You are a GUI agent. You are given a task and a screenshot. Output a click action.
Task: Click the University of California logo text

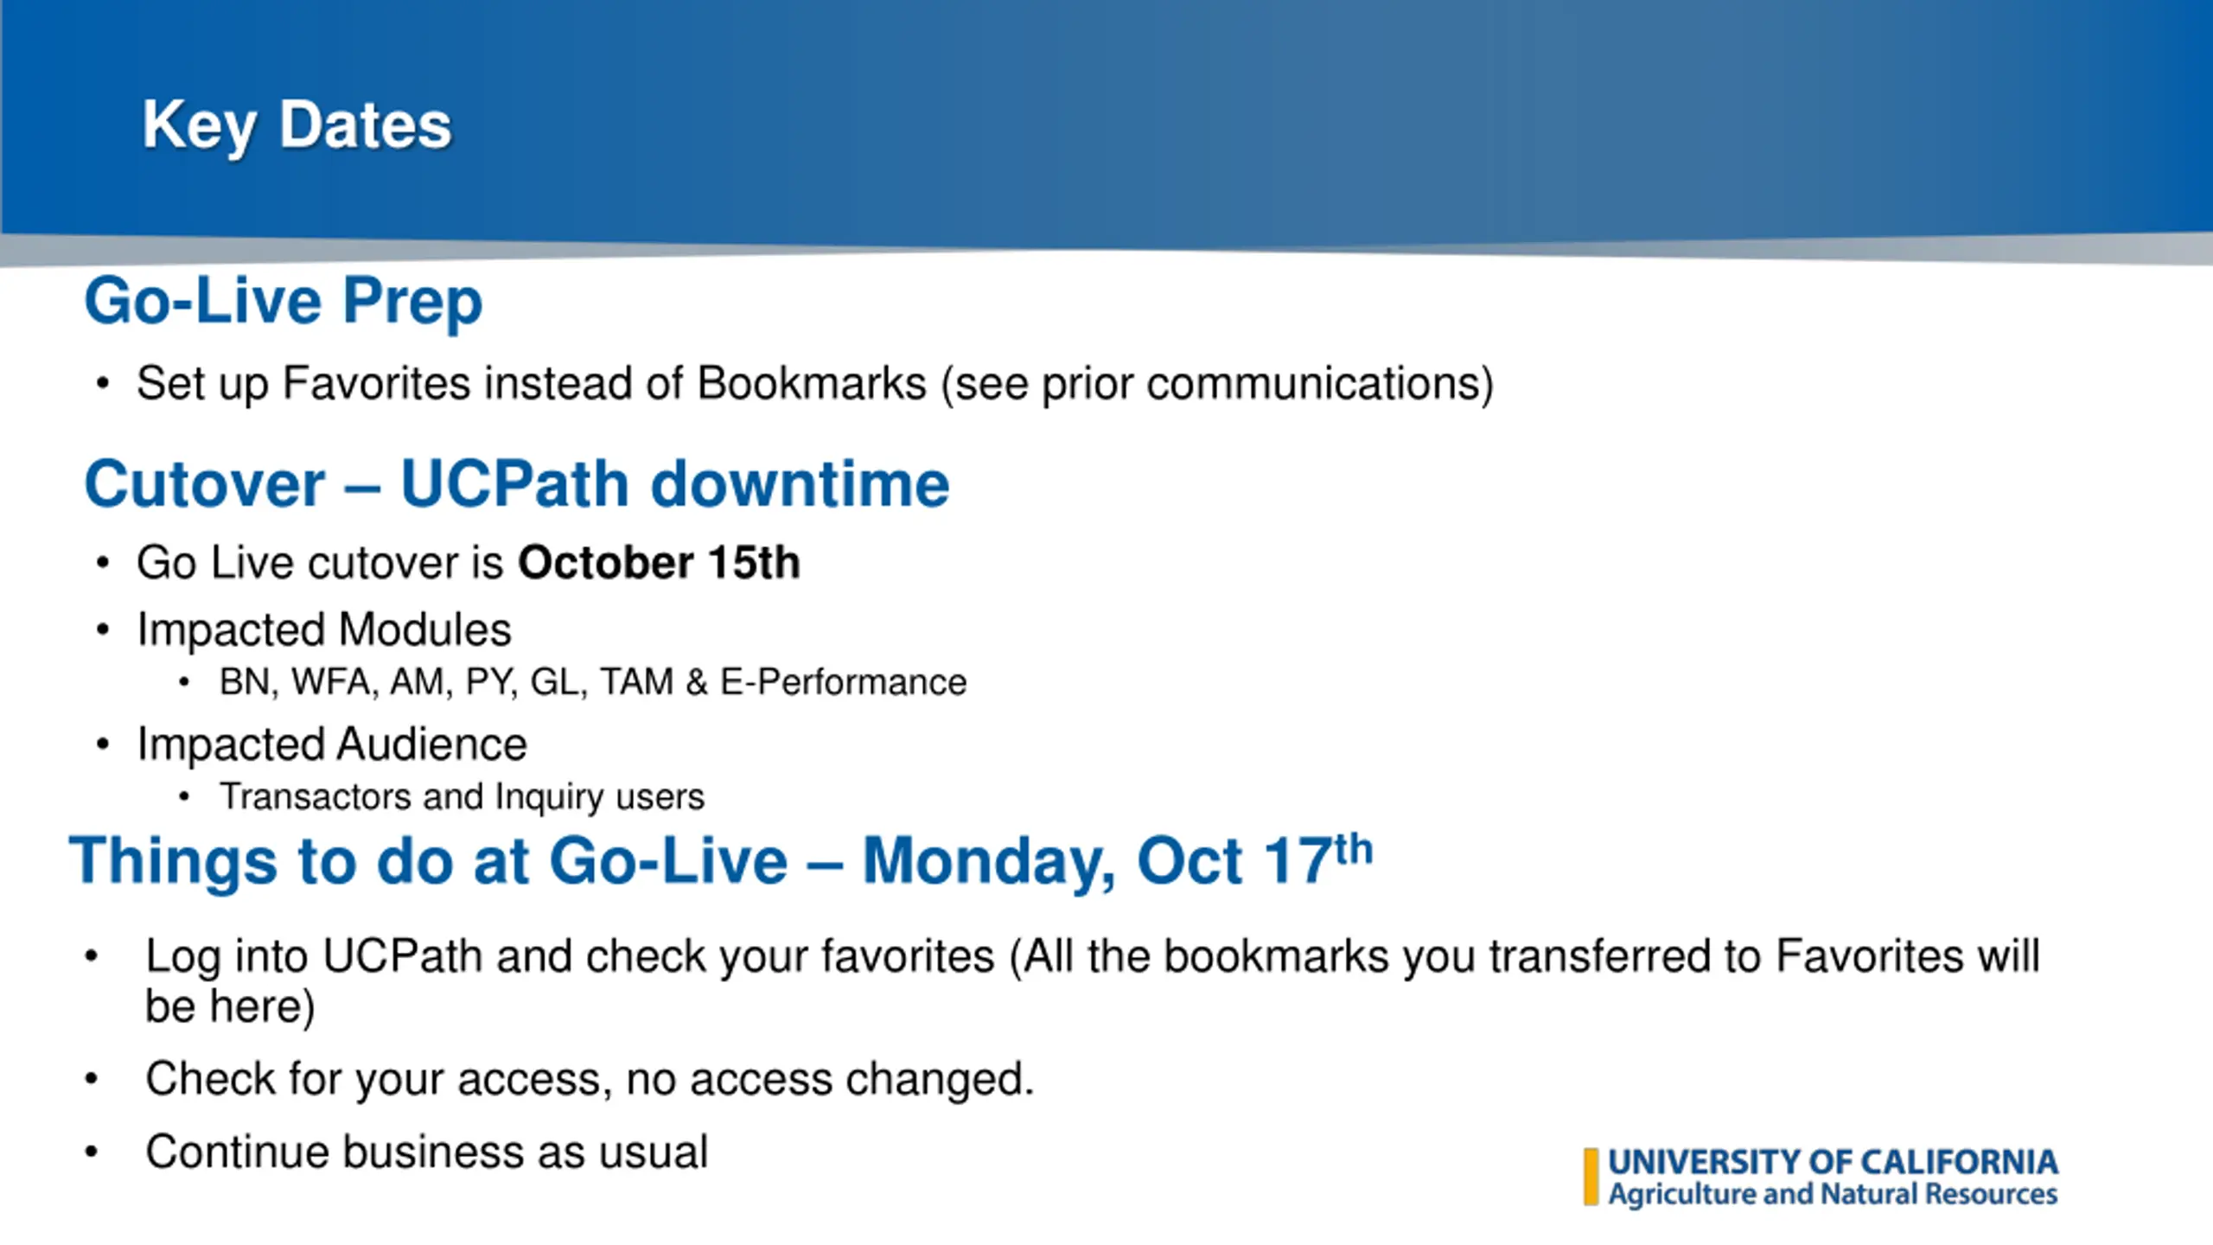click(x=1833, y=1162)
